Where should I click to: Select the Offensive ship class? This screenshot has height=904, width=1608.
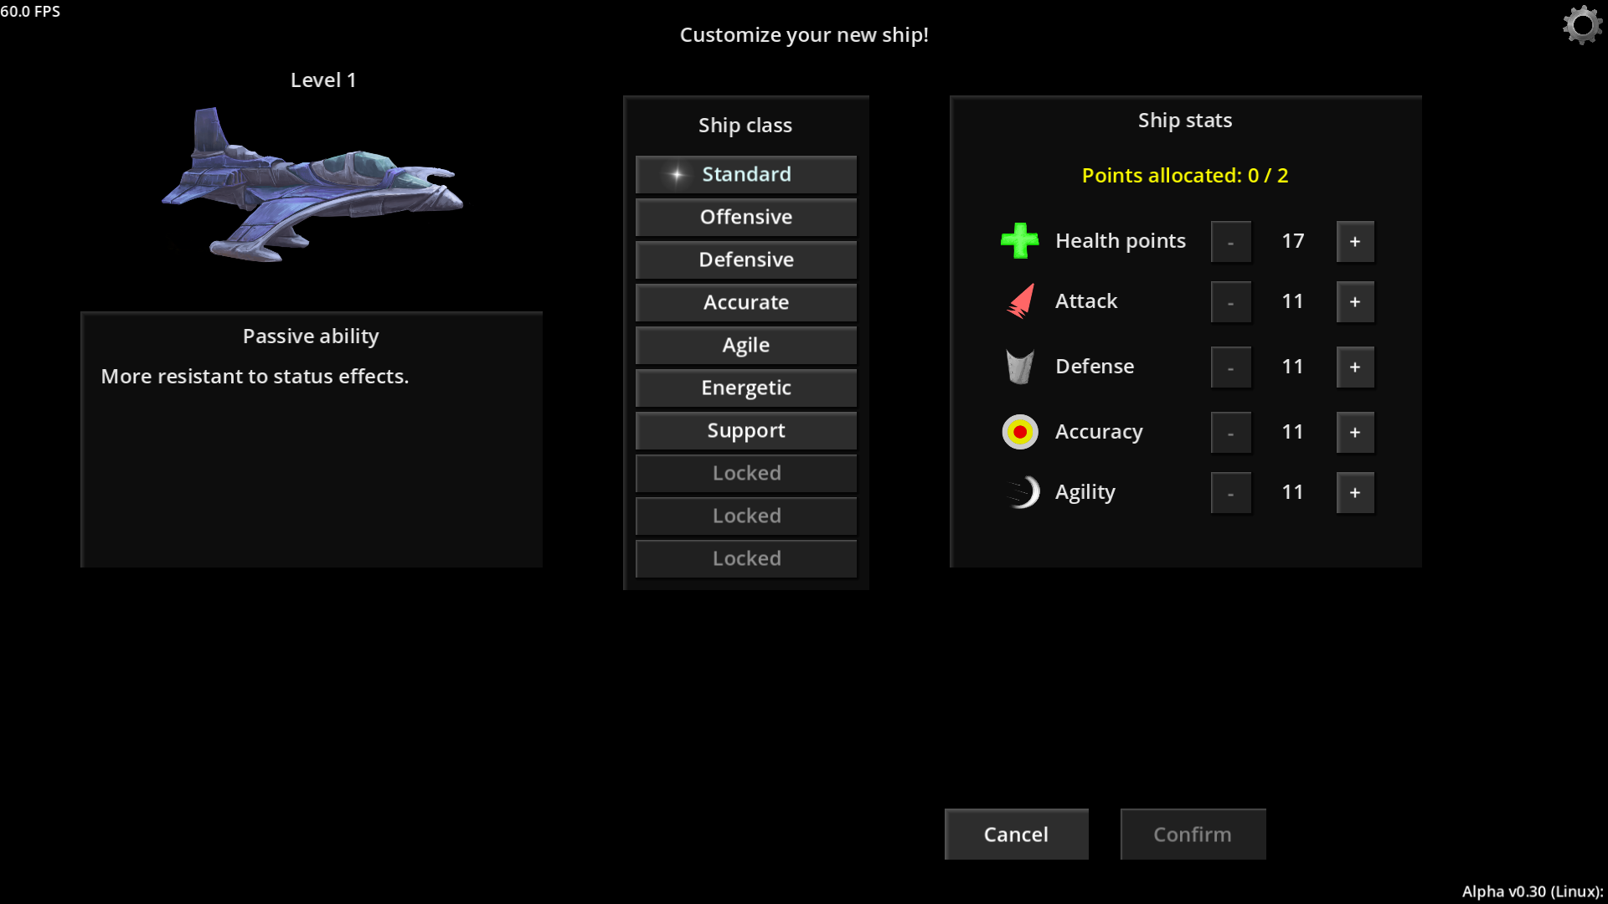[x=745, y=217]
